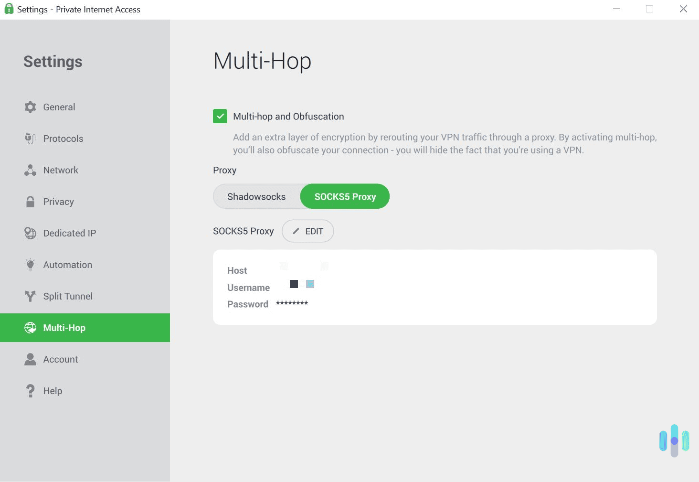
Task: Open Privacy settings using the lock icon
Action: pos(30,202)
